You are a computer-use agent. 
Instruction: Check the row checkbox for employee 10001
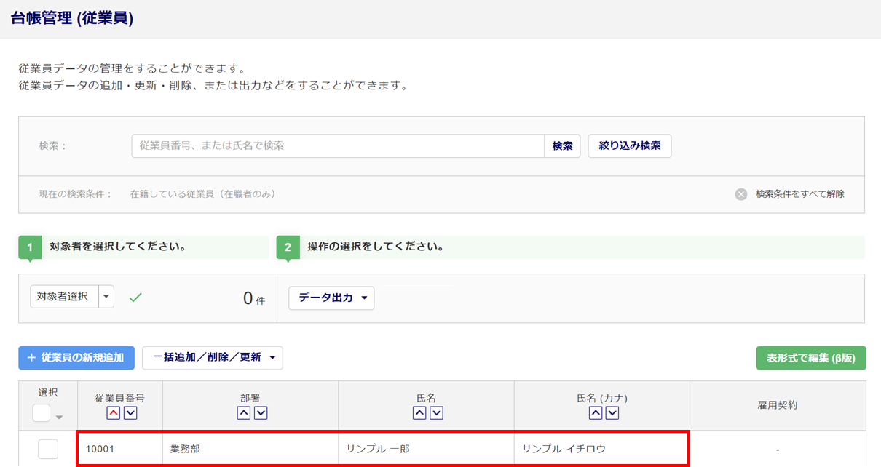[48, 450]
